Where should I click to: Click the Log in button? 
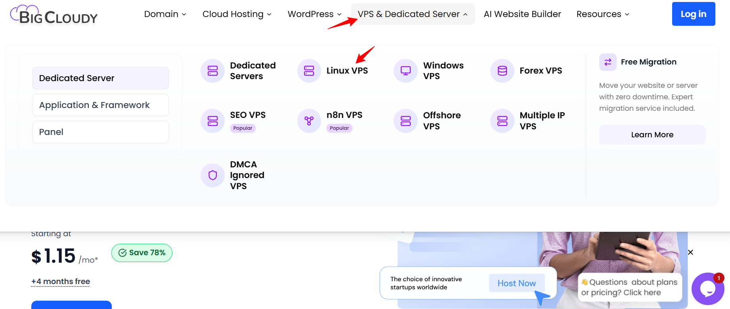tap(694, 14)
